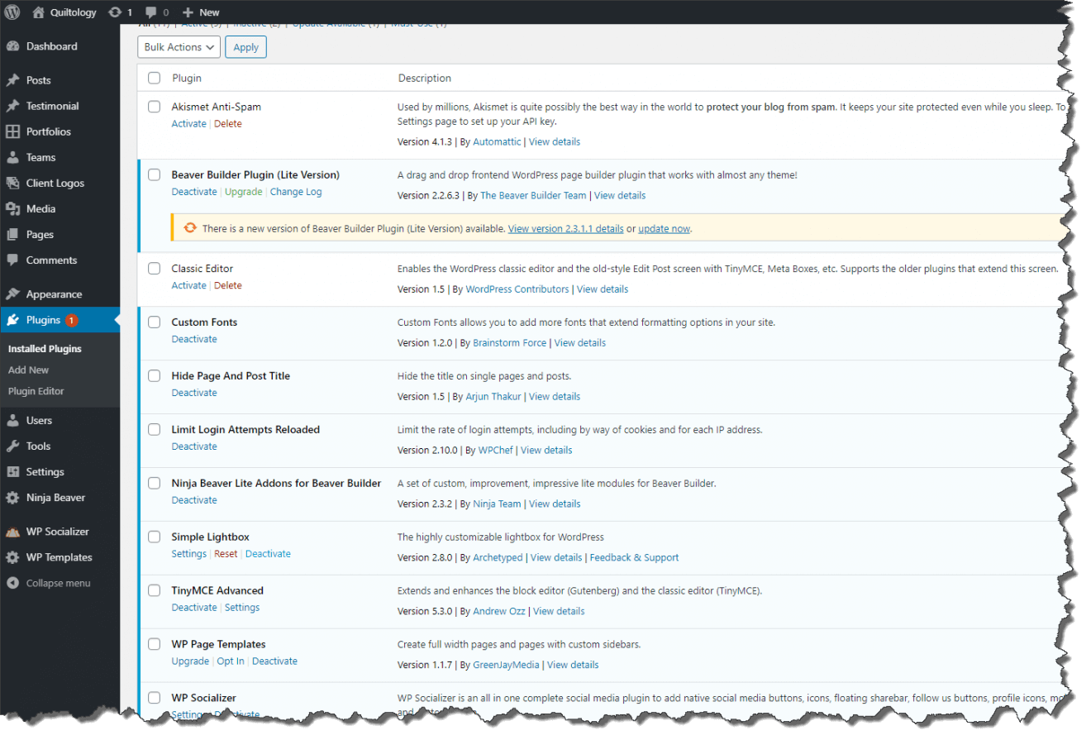1091x740 pixels.
Task: Click the orange update icon in Beaver Builder notice
Action: (x=190, y=228)
